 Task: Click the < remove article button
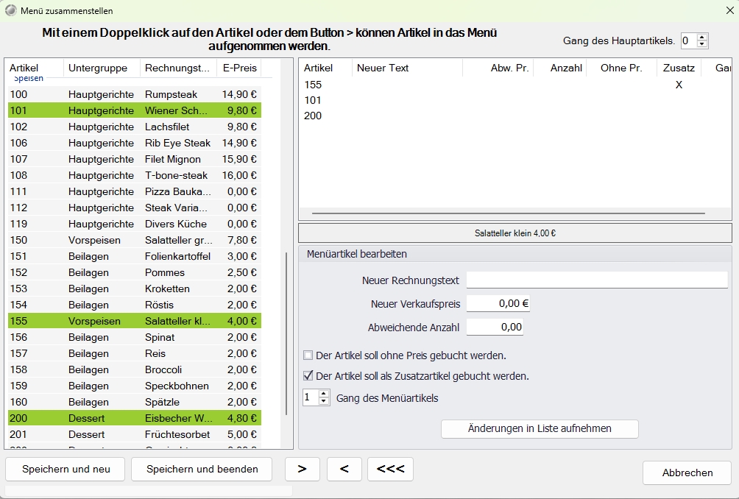tap(344, 469)
